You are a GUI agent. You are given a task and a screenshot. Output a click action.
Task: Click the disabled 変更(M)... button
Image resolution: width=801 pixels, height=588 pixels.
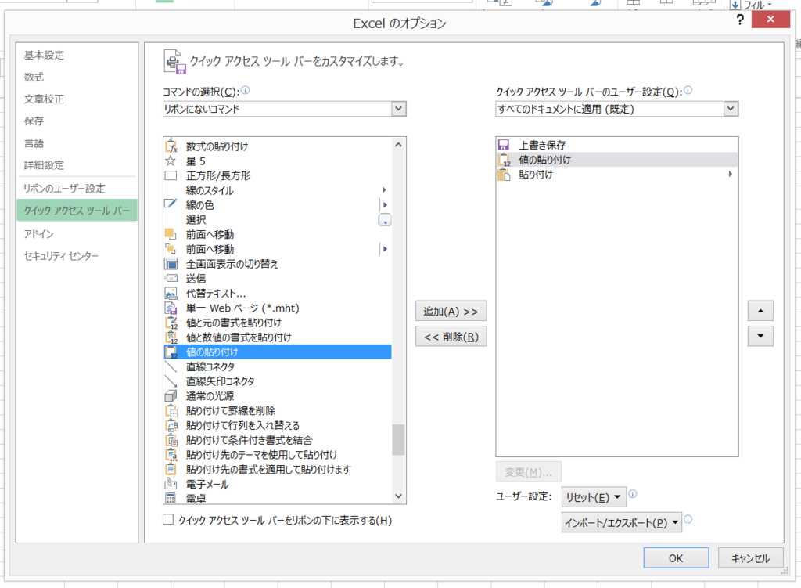tap(528, 472)
